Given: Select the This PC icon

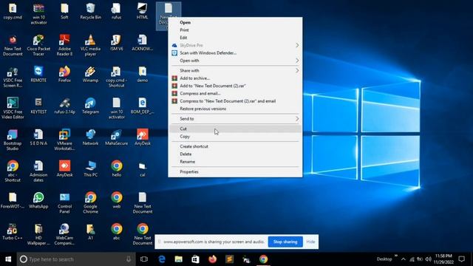Looking at the screenshot, I should (90, 169).
